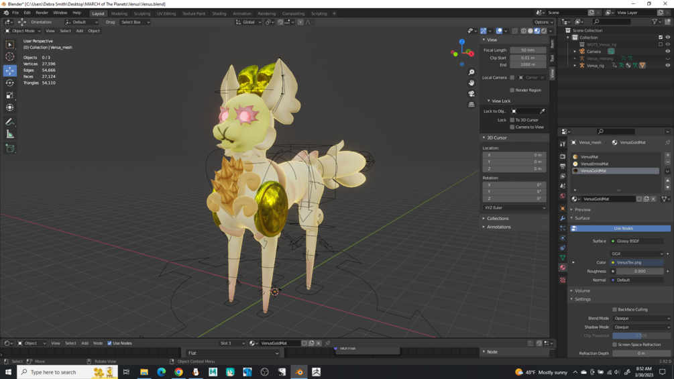The width and height of the screenshot is (674, 379).
Task: Click the Options button in viewport header
Action: pyautogui.click(x=543, y=22)
